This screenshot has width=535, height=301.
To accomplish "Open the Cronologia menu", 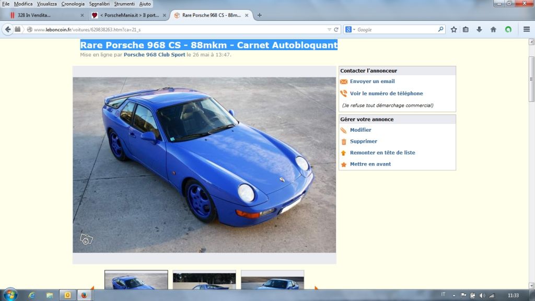I will 73,4.
